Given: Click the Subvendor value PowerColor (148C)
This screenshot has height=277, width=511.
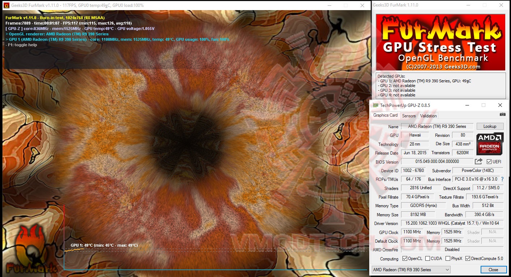Looking at the screenshot, I should (x=478, y=170).
